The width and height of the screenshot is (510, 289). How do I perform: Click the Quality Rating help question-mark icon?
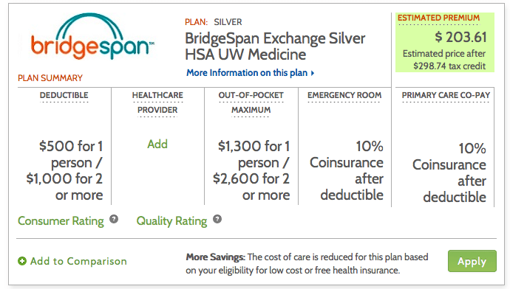click(x=217, y=219)
